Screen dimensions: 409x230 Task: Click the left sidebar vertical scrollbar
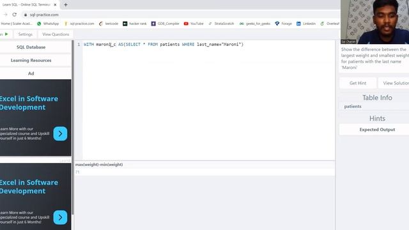point(72,128)
